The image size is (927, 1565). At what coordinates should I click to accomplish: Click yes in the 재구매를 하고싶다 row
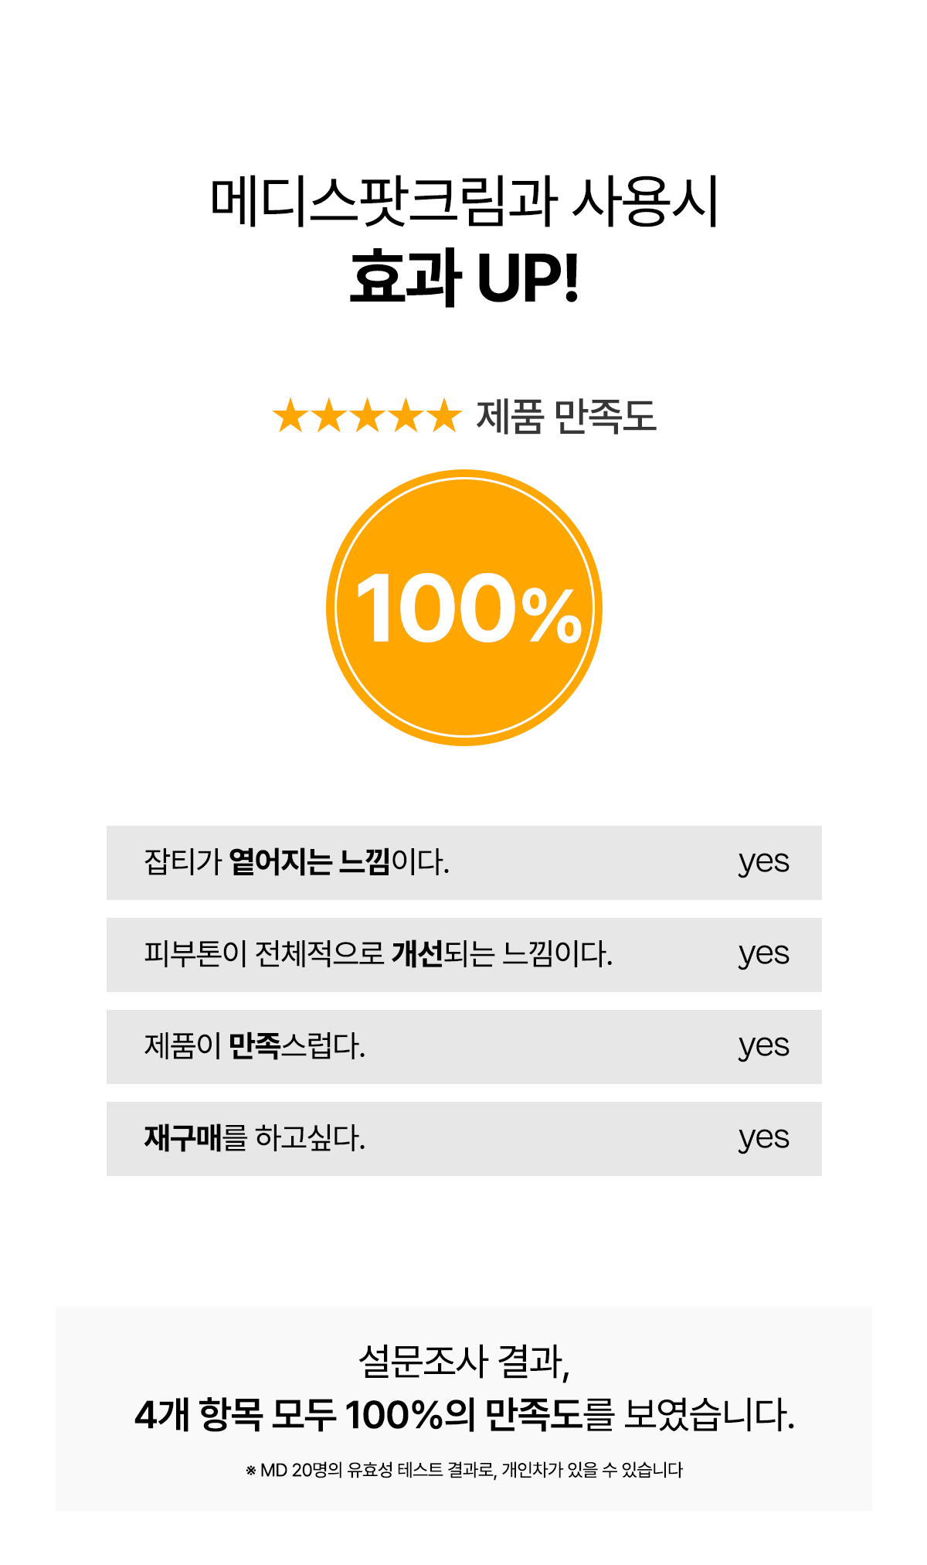click(x=763, y=1138)
